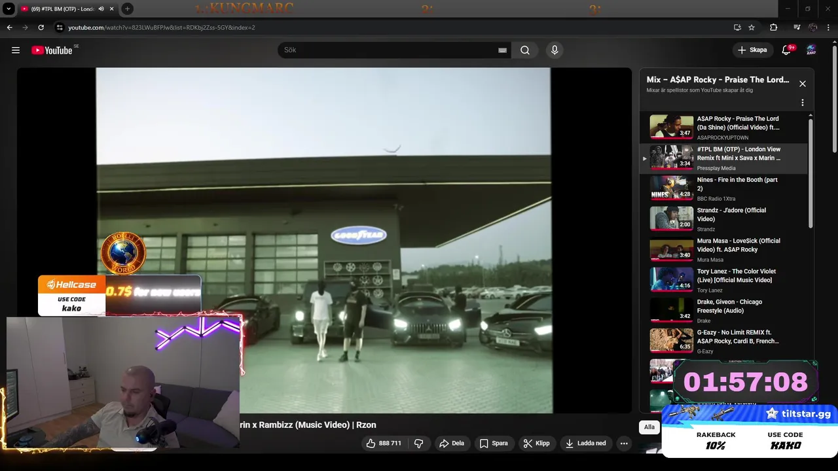Play Mura Masa Love$ick in the mix
Image resolution: width=838 pixels, height=471 pixels.
click(x=725, y=250)
